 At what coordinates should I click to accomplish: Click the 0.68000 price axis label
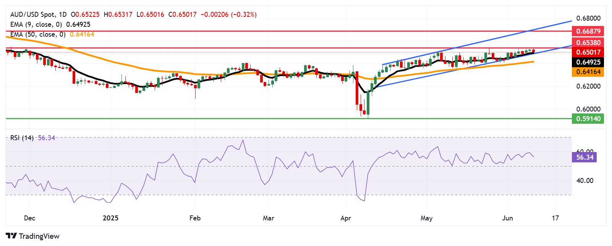tap(588, 18)
